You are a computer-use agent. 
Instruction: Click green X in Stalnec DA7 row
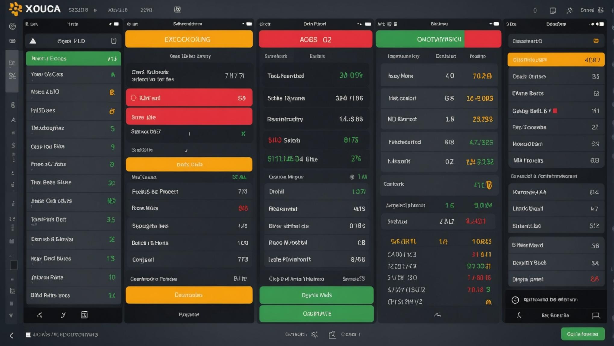243,134
